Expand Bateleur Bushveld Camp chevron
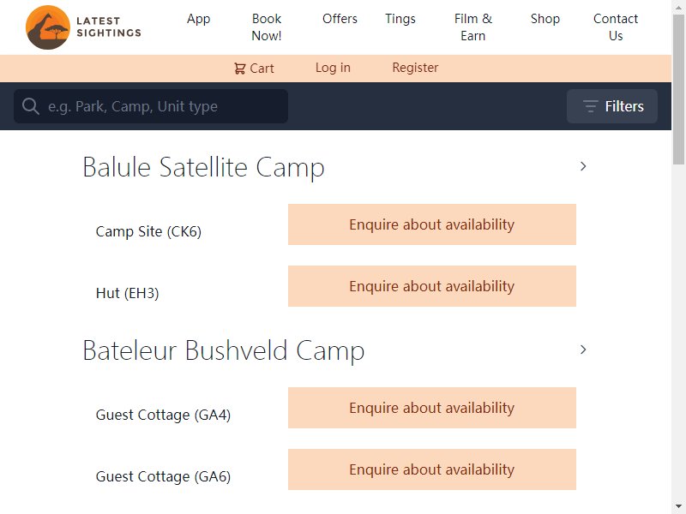This screenshot has width=686, height=514. click(583, 350)
